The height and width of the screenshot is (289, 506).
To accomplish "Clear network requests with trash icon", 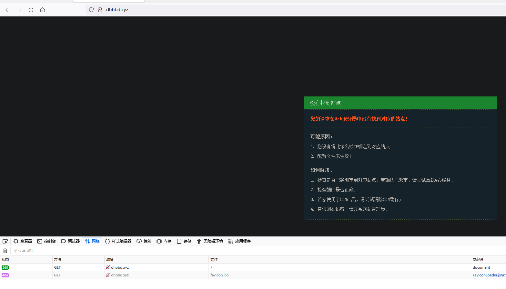I will pyautogui.click(x=5, y=251).
